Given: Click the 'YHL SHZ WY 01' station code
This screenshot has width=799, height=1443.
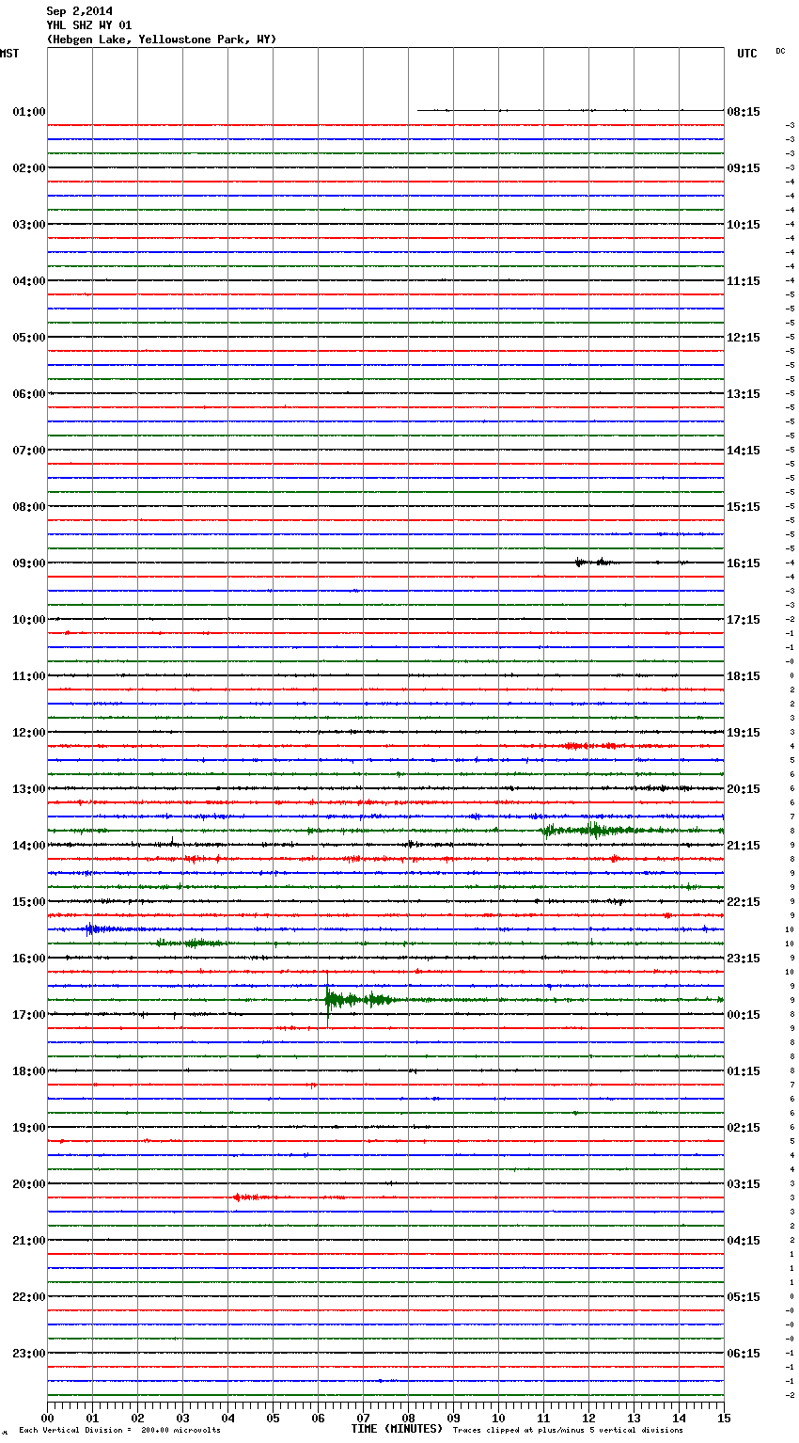Looking at the screenshot, I should point(89,25).
